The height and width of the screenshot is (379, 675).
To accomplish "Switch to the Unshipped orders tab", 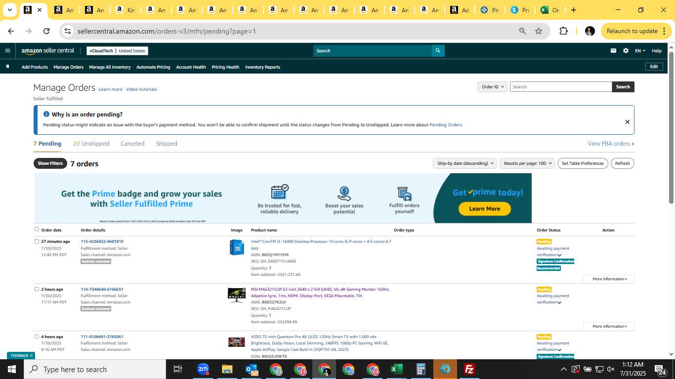I will [x=91, y=144].
